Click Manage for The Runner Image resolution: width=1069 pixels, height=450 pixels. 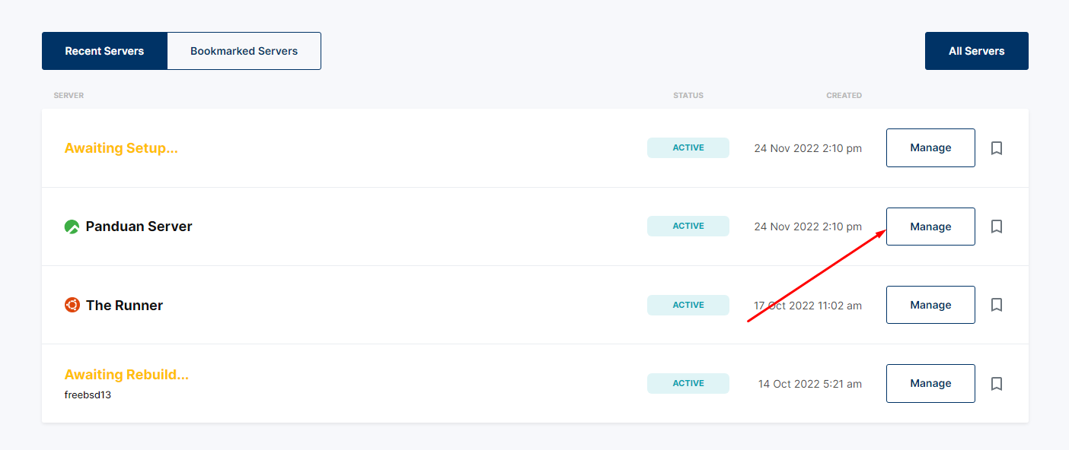(x=930, y=305)
